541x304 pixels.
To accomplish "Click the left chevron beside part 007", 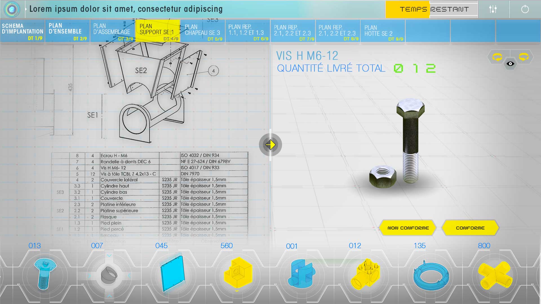I will pos(89,276).
